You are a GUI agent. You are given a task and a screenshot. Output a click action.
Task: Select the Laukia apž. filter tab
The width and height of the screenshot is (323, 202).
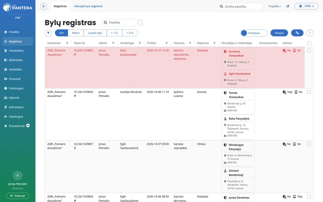[x=95, y=33]
